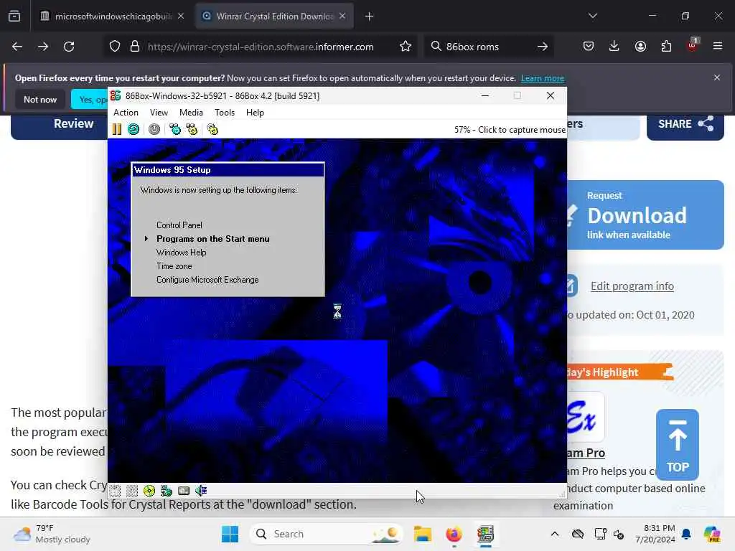Screen dimensions: 735x551
Task: Click the Request Download button
Action: [645, 215]
